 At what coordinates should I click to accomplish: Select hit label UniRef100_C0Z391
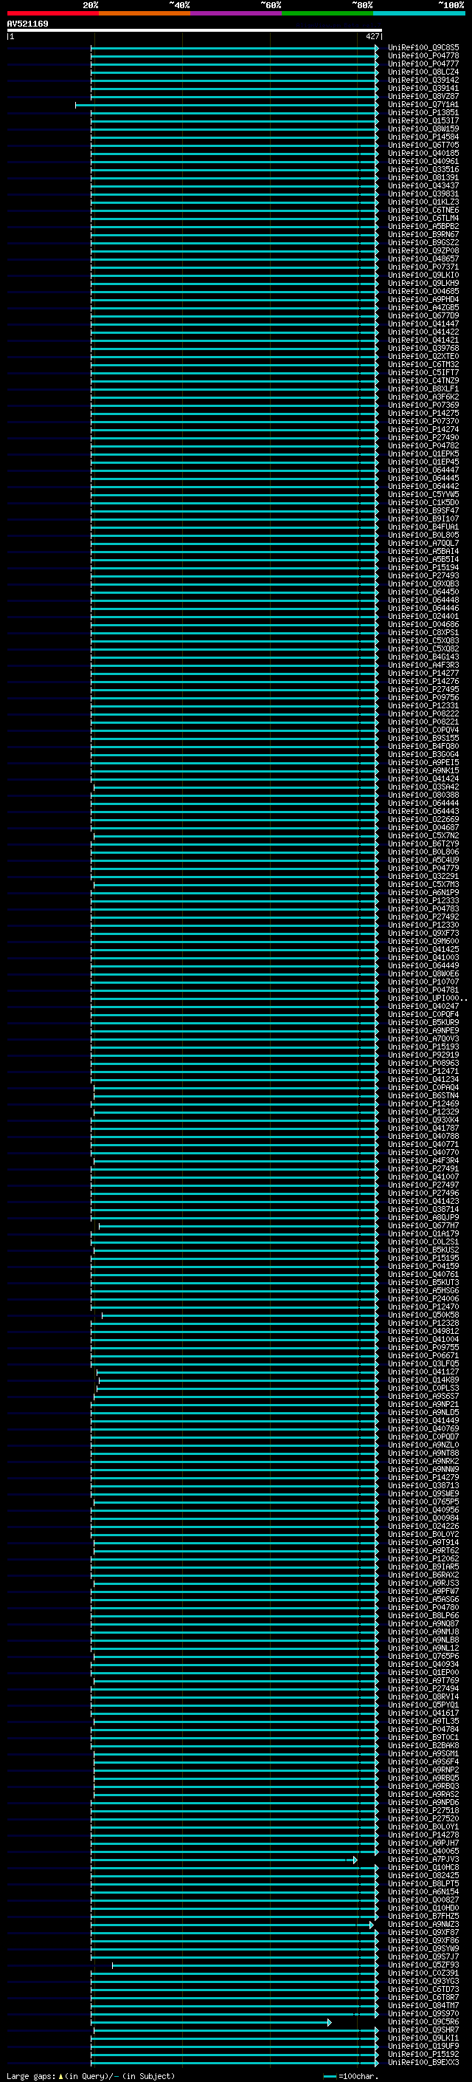[423, 1972]
